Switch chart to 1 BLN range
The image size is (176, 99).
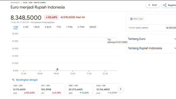[37, 27]
